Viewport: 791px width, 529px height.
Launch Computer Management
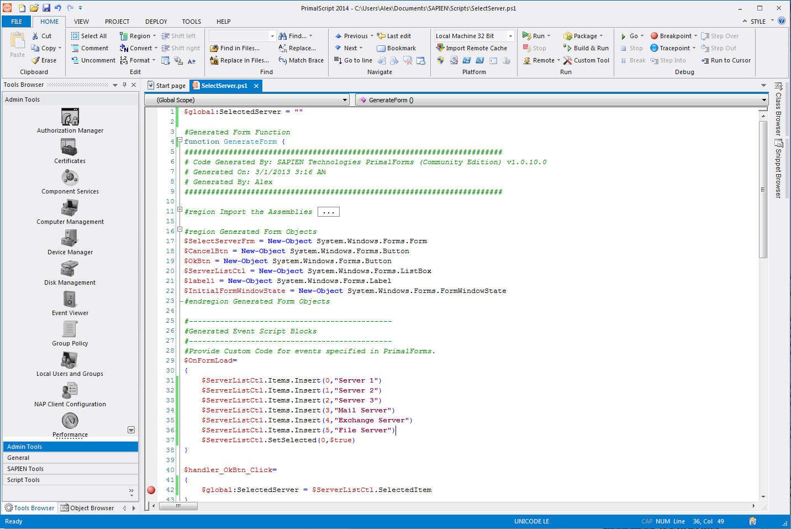(70, 212)
